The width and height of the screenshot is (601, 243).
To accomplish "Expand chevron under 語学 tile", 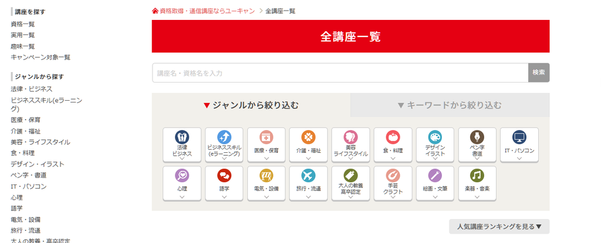I will [x=224, y=197].
